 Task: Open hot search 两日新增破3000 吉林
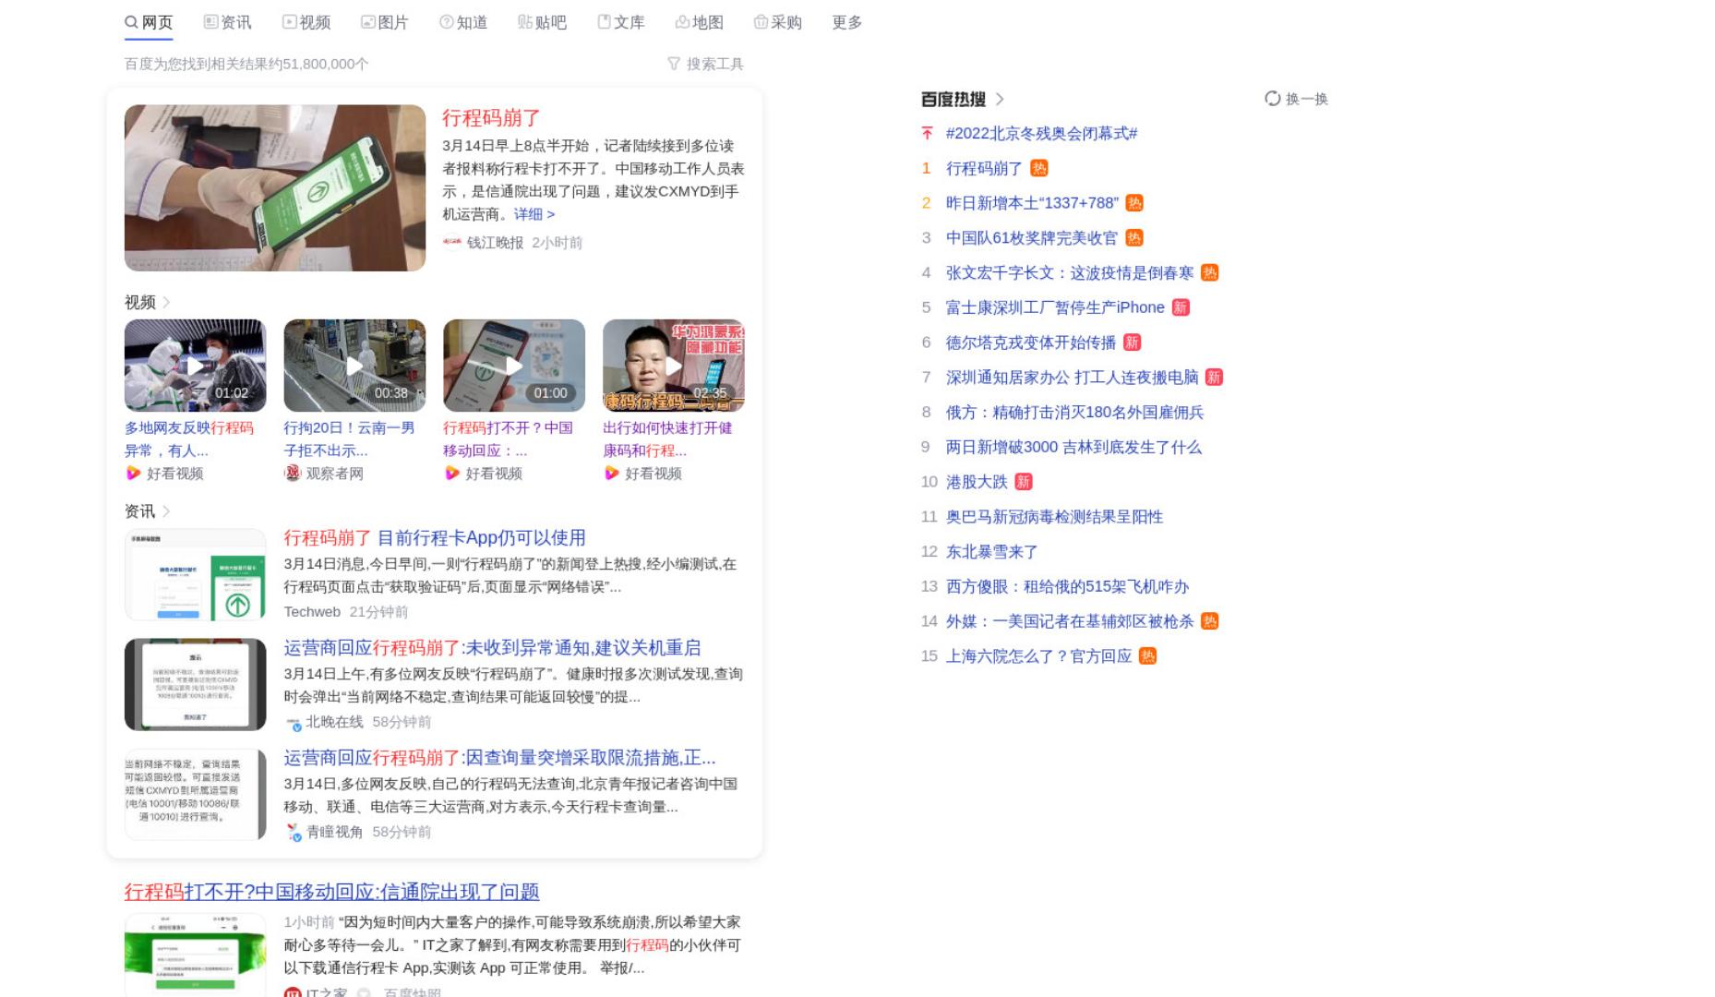(x=1073, y=448)
